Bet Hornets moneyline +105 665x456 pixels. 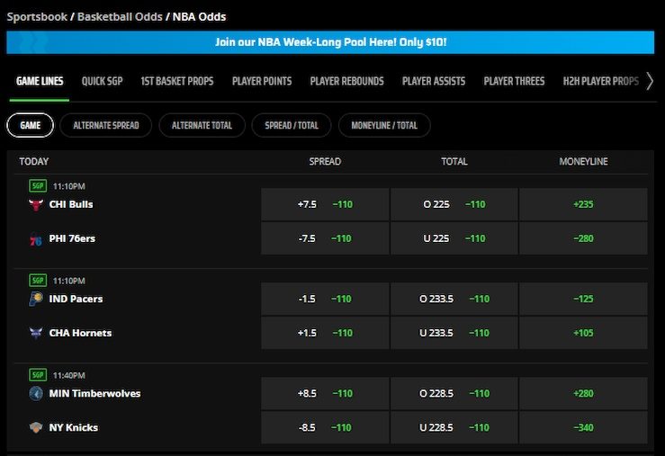click(x=584, y=333)
